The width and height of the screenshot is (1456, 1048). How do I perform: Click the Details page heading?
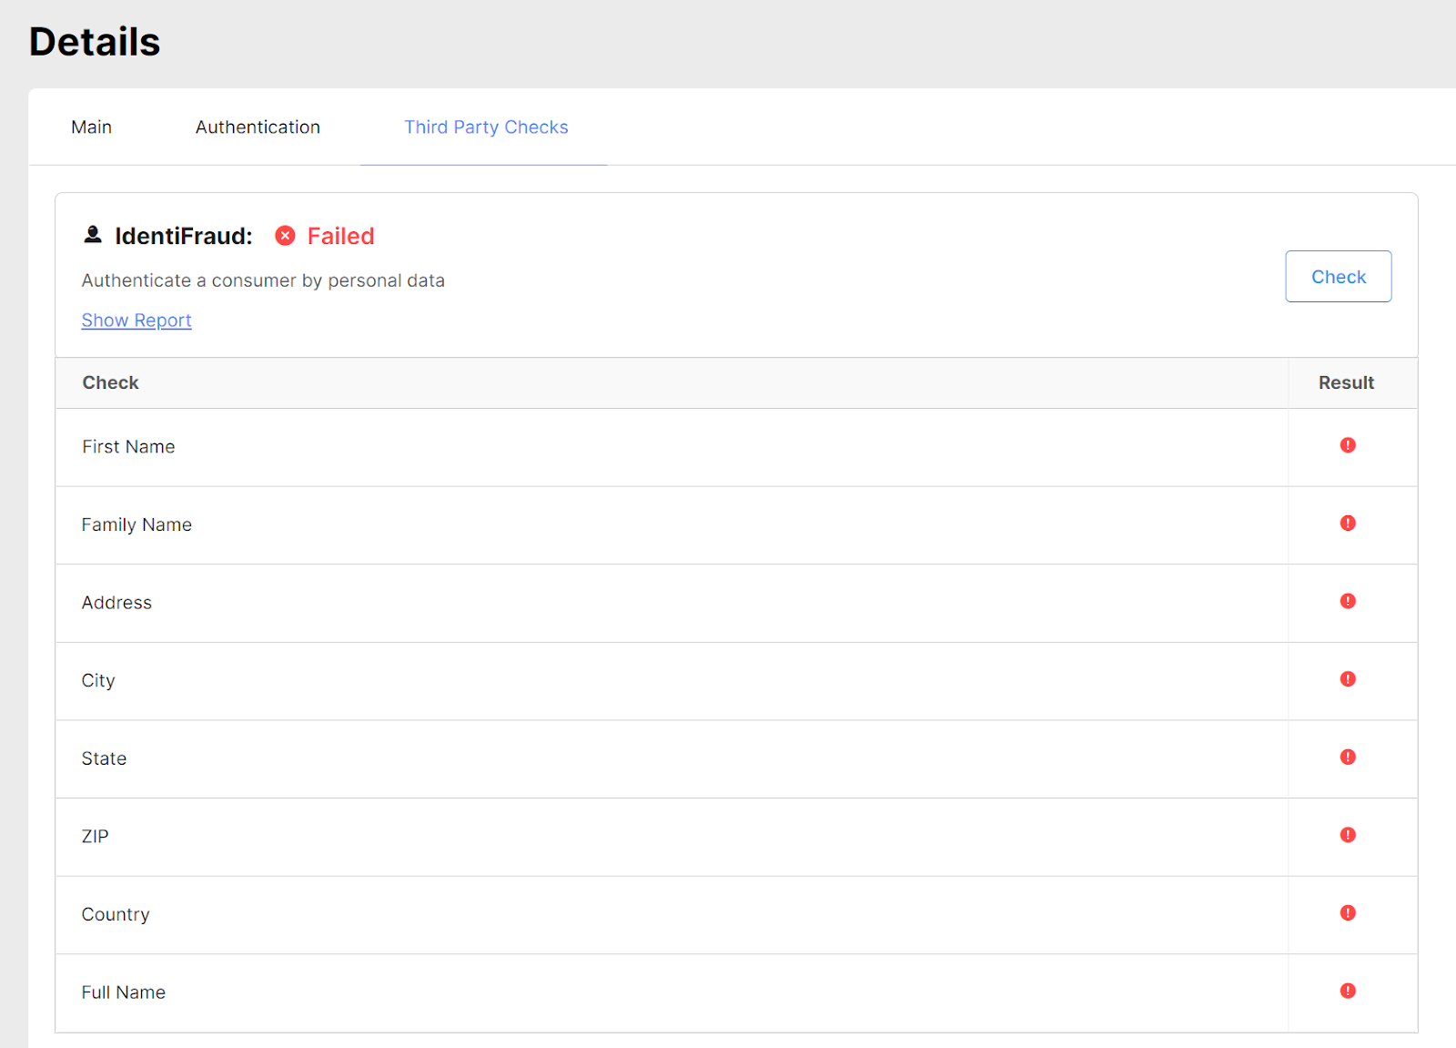click(95, 42)
